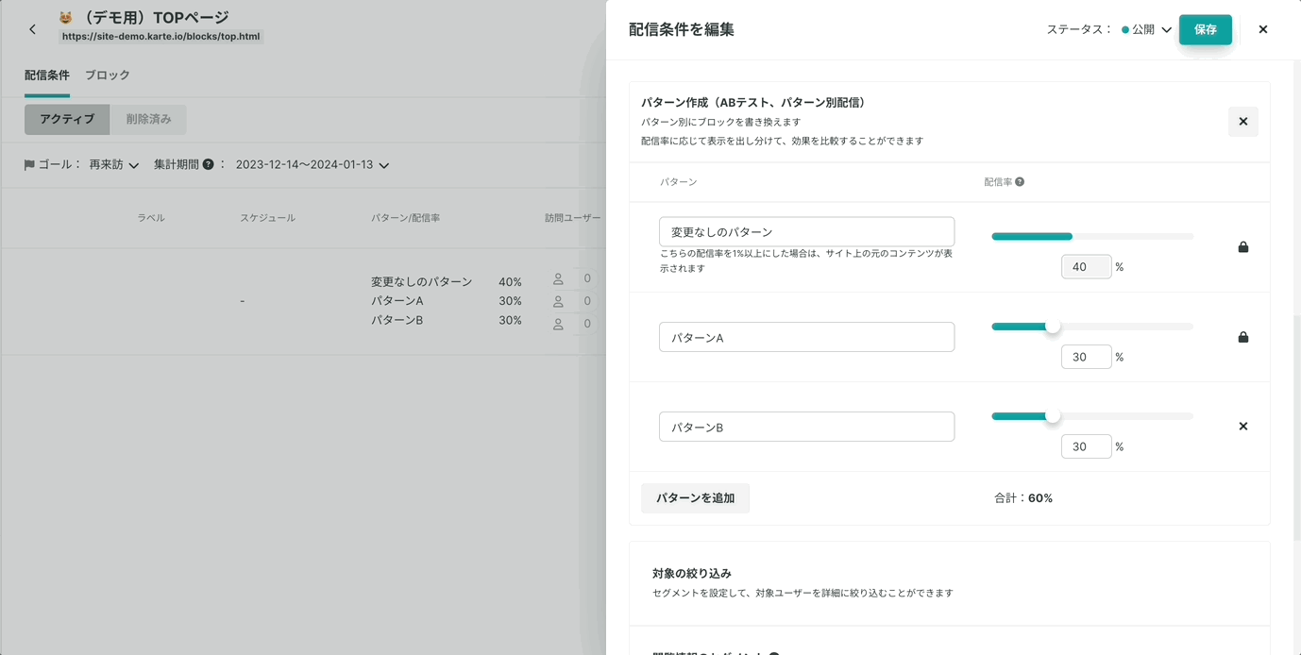The width and height of the screenshot is (1301, 655).
Task: Click the 対象の絞り込み section heading
Action: (x=692, y=573)
